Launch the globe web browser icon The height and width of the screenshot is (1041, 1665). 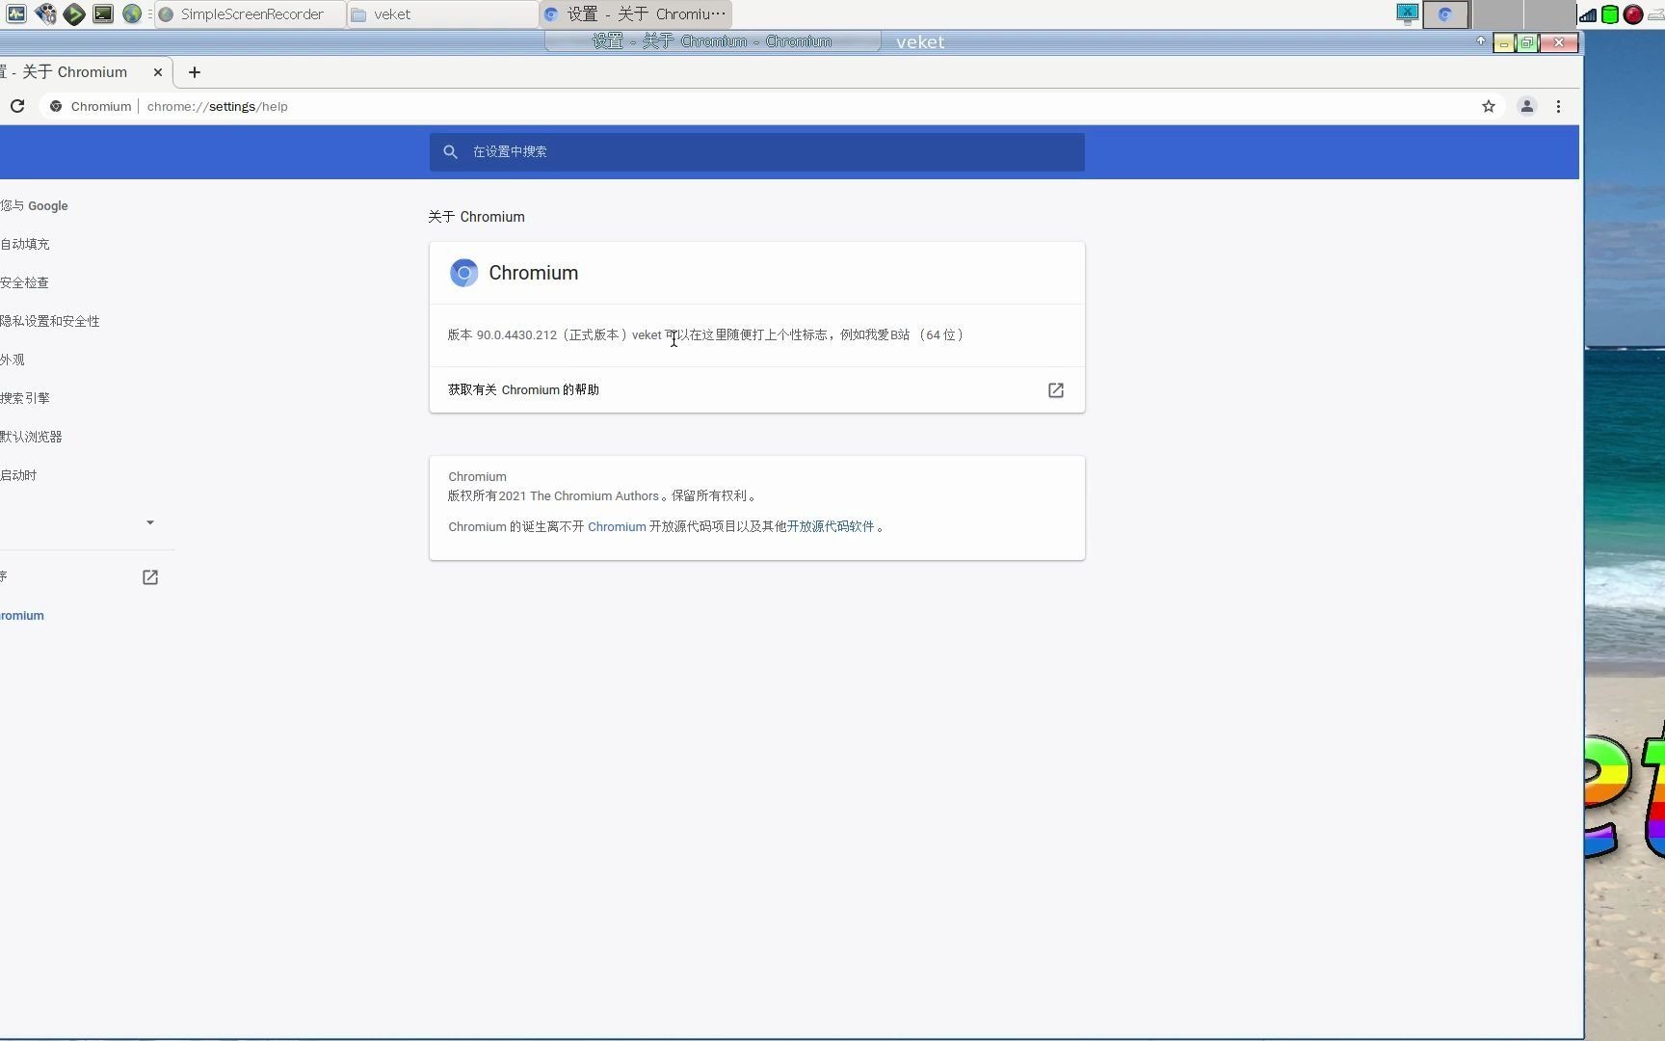[132, 13]
